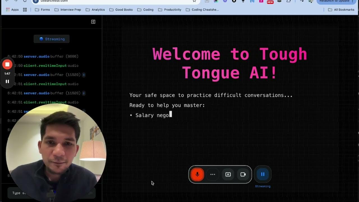This screenshot has height=202, width=359.
Task: Open the Interview Prep bookmarks folder
Action: click(67, 9)
